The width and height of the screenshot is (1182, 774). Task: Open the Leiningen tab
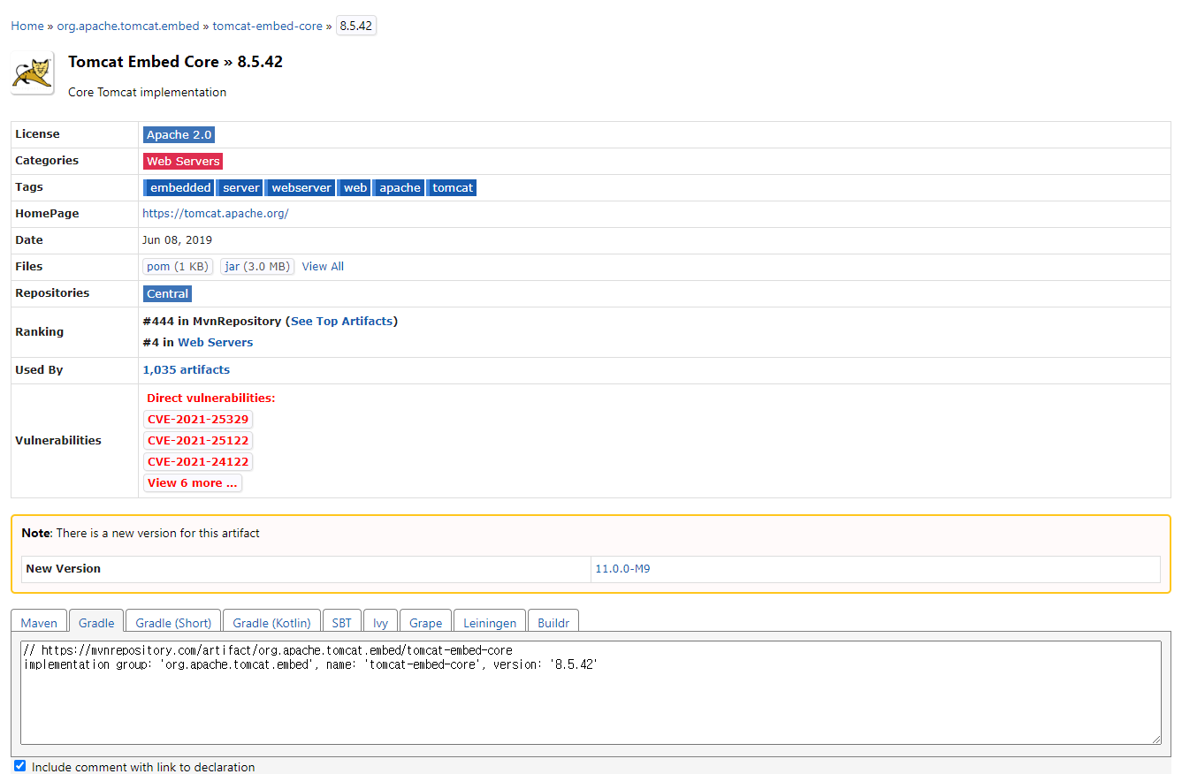point(490,622)
